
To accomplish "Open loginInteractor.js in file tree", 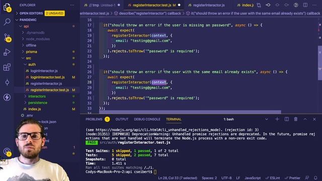I will tap(44, 71).
